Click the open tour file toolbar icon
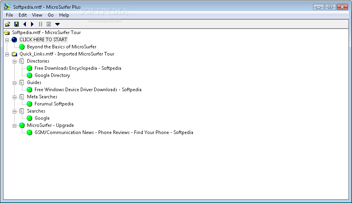The width and height of the screenshot is (352, 203). [8, 24]
